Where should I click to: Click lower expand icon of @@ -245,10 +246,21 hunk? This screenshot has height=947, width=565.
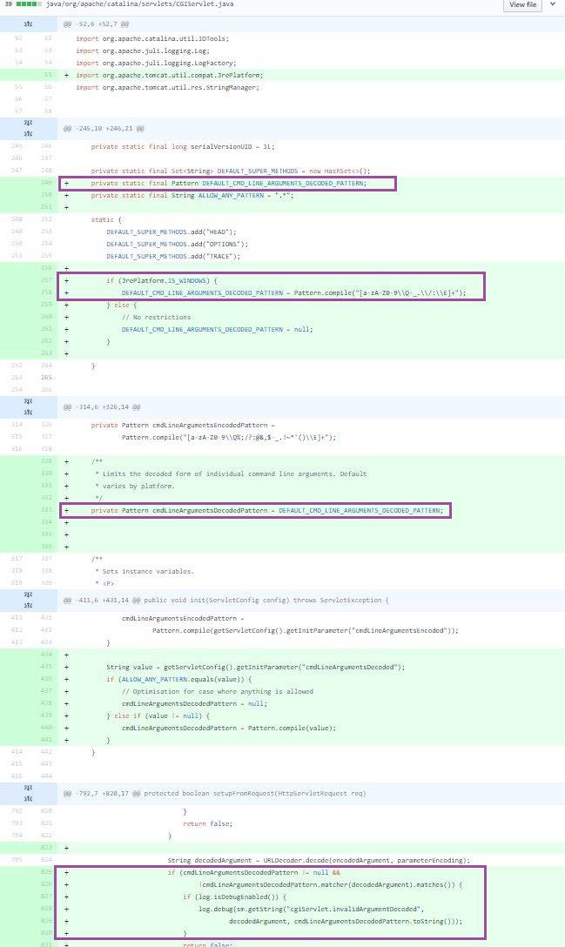tap(29, 133)
